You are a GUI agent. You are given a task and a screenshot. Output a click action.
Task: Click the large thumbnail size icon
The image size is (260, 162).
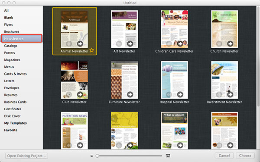[168, 156]
